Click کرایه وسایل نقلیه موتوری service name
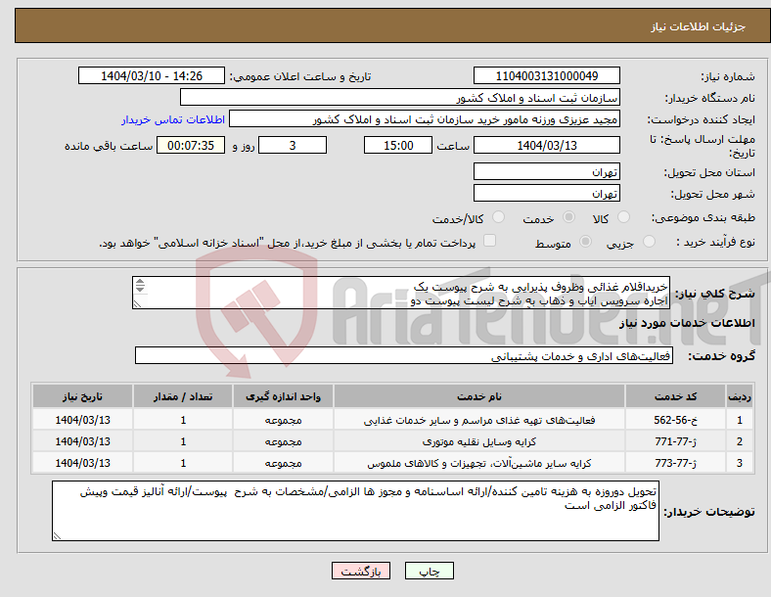Image resolution: width=771 pixels, height=597 pixels. pos(478,441)
